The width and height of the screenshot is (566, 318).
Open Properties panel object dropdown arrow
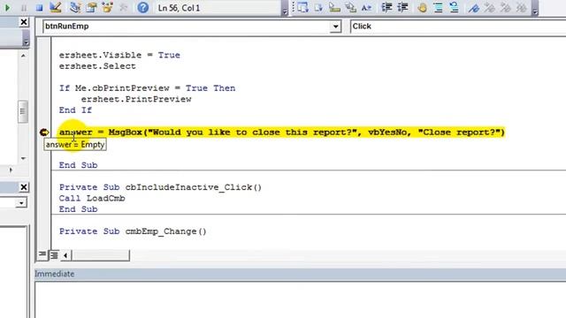click(21, 203)
